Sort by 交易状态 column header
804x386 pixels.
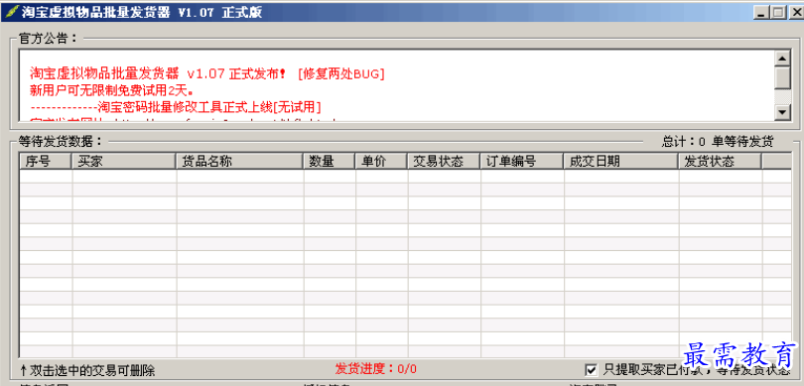click(x=444, y=162)
